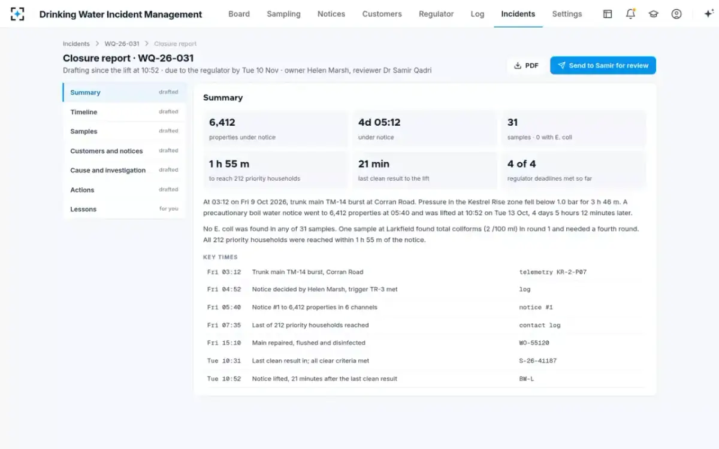719x449 pixels.
Task: Click the 31 samples stat card
Action: [574, 129]
